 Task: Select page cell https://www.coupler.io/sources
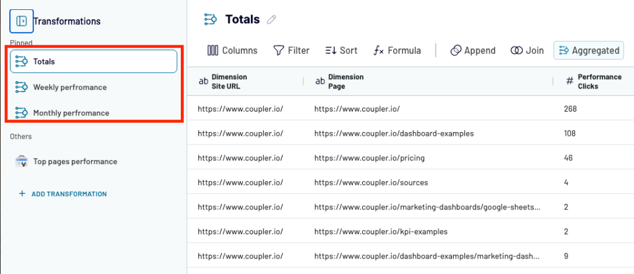pyautogui.click(x=371, y=182)
